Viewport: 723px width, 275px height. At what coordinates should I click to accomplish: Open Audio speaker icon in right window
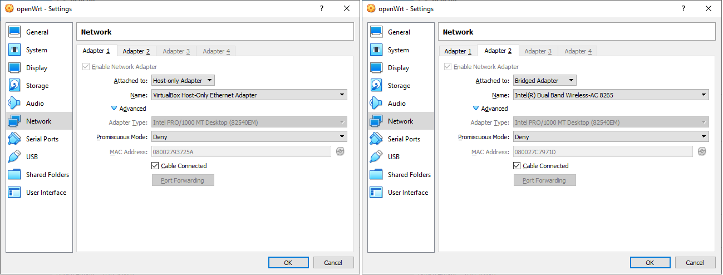377,104
